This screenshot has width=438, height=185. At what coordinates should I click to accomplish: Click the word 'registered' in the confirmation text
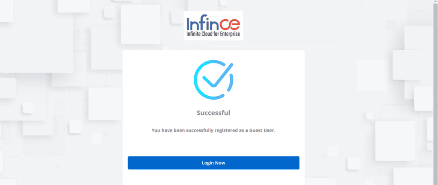pos(225,130)
